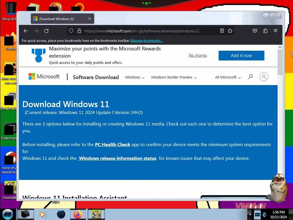Bookmark this page with the star icon
293x220 pixels.
[230, 31]
